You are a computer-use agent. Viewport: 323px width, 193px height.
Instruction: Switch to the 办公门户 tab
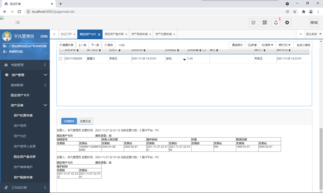66,34
